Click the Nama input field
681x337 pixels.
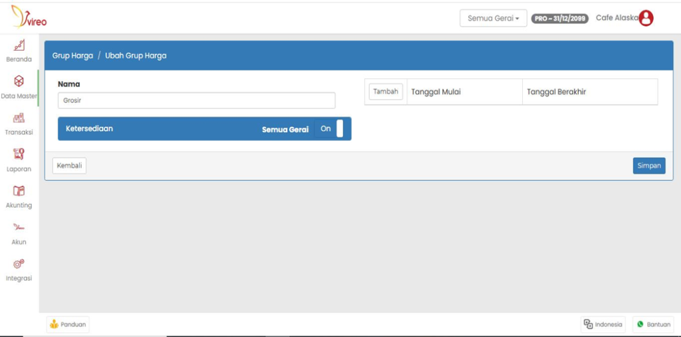point(196,100)
